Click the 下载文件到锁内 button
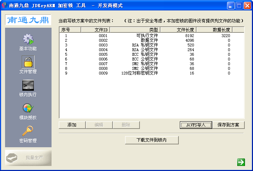 [x=152, y=140]
